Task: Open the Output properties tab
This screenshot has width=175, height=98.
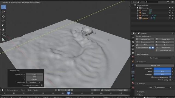Action: click(133, 46)
